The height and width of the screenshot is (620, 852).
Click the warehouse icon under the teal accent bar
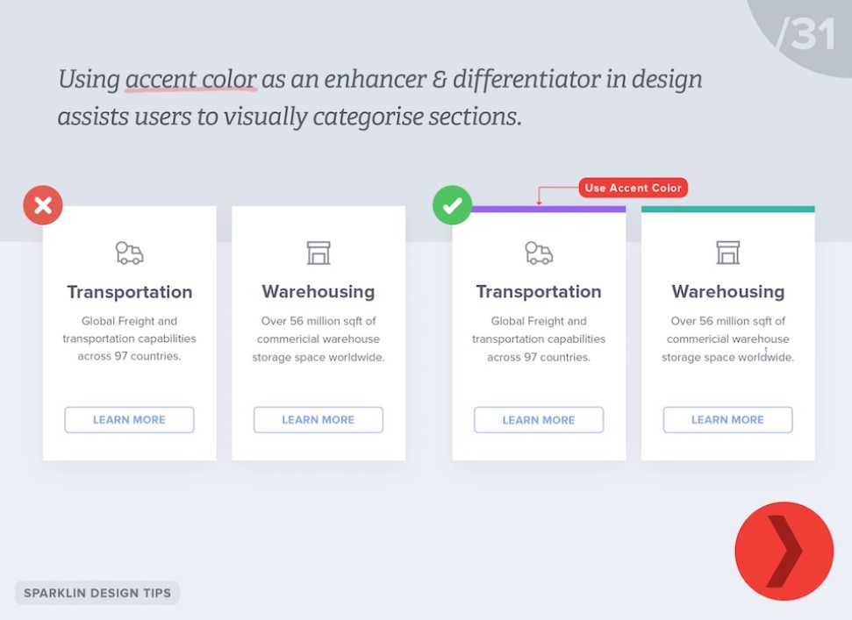728,253
